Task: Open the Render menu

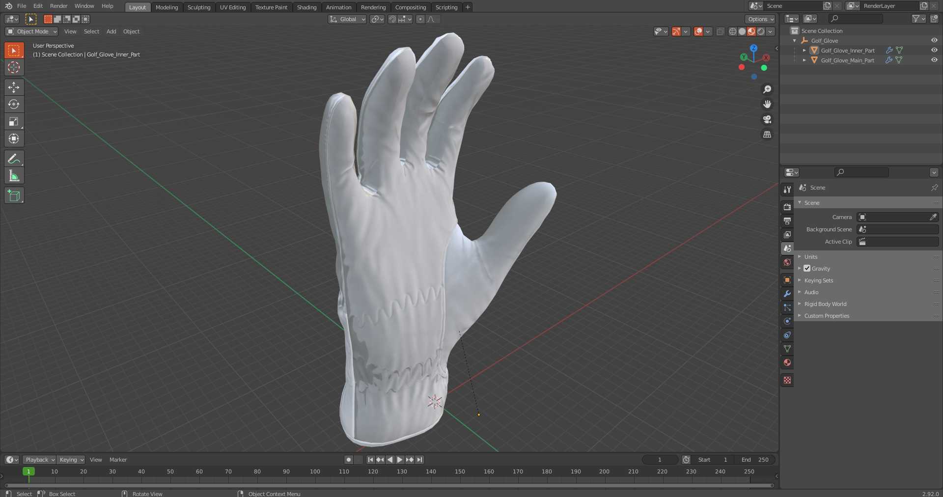Action: 58,6
